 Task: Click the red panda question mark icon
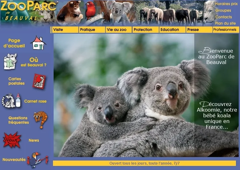tap(41, 120)
